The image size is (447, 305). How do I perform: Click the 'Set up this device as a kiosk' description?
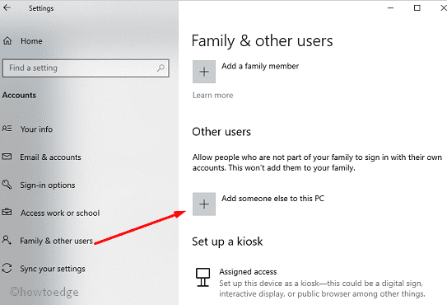322,289
